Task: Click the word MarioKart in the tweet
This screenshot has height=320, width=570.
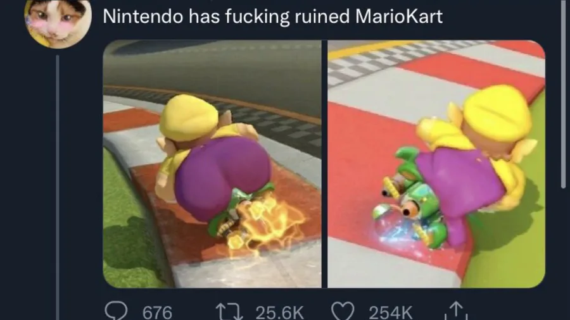Action: pyautogui.click(x=399, y=16)
